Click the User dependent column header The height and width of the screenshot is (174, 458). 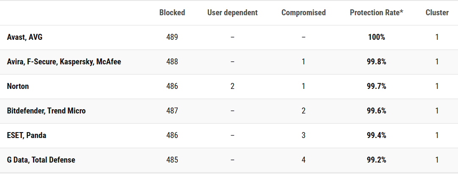click(232, 13)
